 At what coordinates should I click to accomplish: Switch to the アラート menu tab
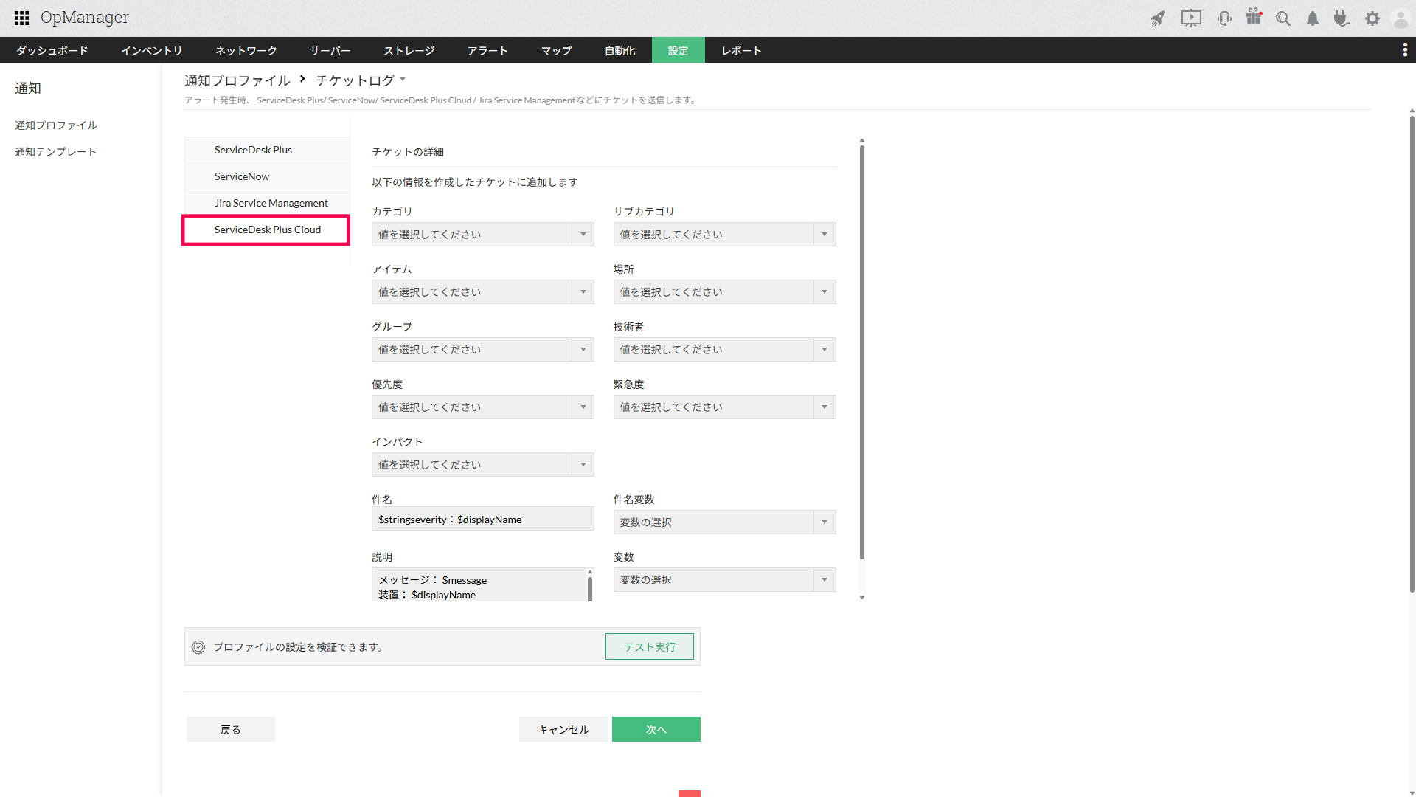[x=487, y=50]
